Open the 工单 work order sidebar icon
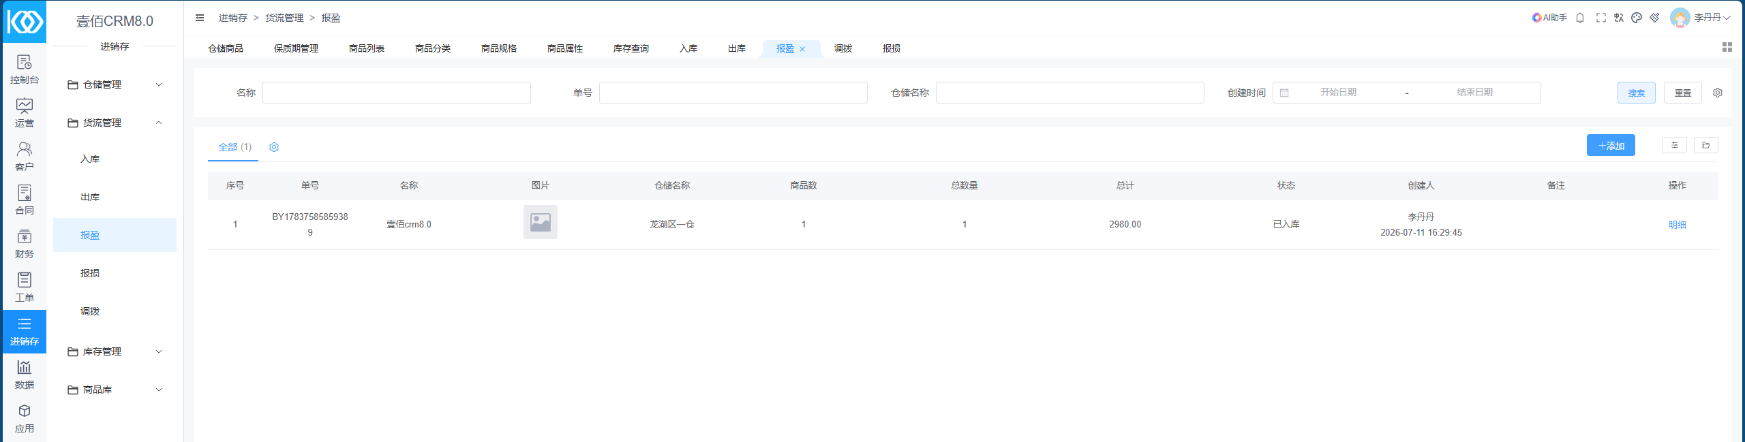This screenshot has width=1745, height=442. click(24, 288)
